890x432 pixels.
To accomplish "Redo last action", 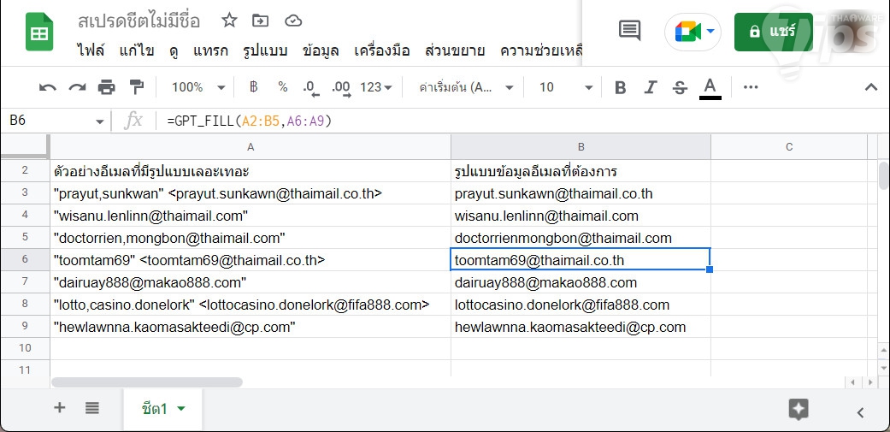I will click(77, 87).
